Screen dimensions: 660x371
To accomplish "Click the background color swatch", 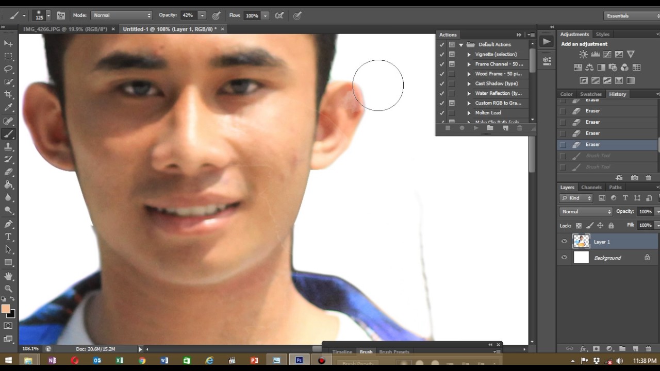I will pos(12,314).
